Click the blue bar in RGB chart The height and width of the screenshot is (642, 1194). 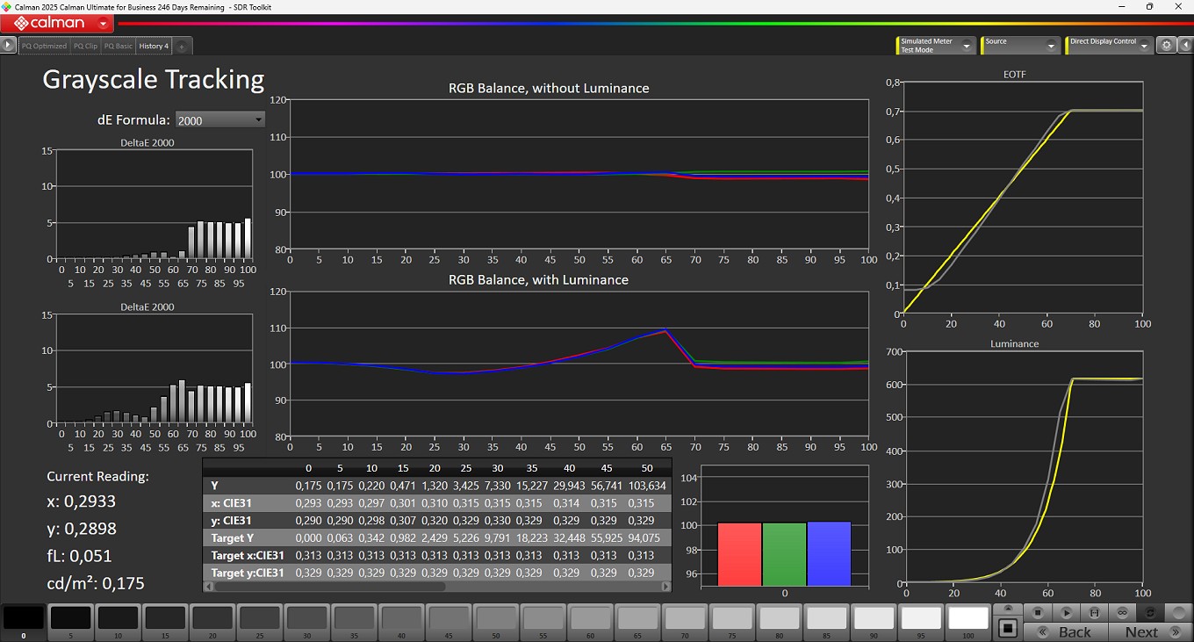point(829,553)
